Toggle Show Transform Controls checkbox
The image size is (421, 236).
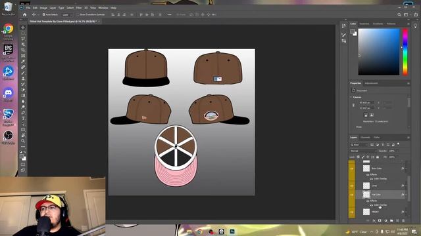coord(78,14)
